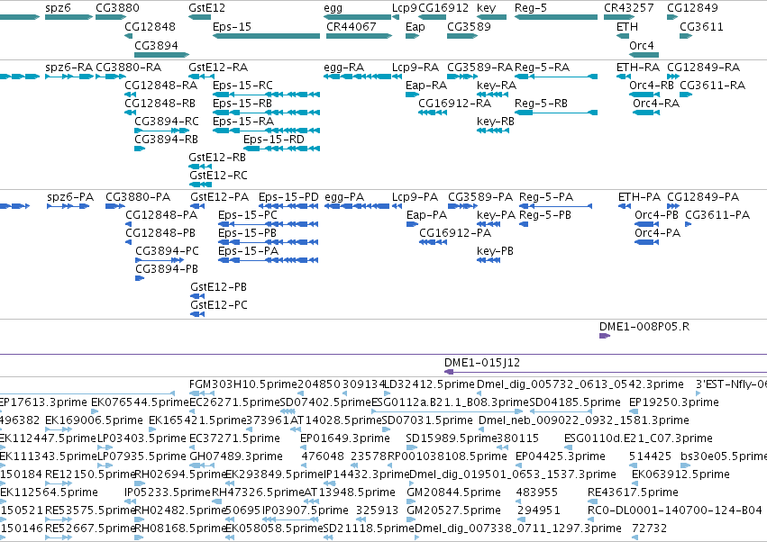
Task: Select the CG3894-RC transcript
Action: click(162, 131)
